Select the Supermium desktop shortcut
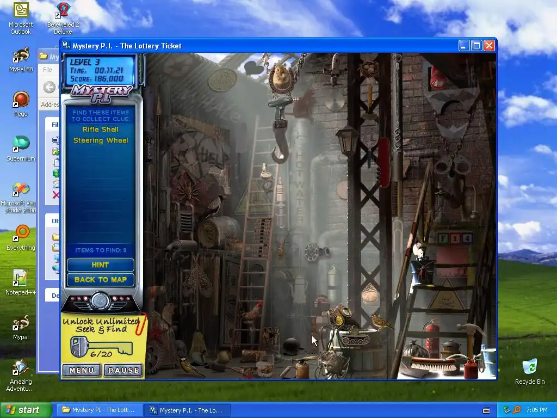 pyautogui.click(x=21, y=149)
